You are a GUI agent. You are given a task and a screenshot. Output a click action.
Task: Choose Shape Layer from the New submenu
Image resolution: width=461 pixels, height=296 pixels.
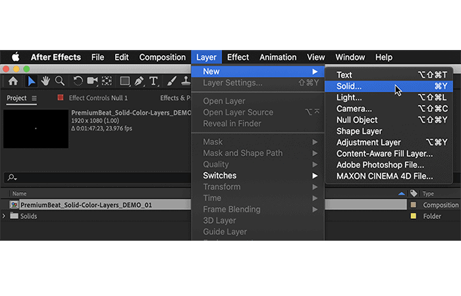(389, 132)
